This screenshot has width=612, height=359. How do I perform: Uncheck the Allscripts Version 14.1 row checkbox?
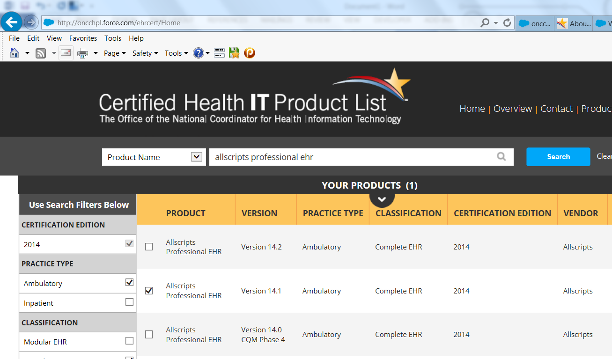[149, 291]
